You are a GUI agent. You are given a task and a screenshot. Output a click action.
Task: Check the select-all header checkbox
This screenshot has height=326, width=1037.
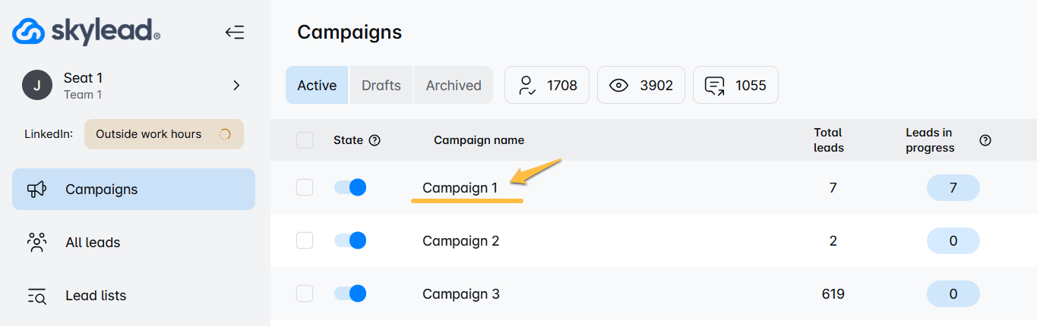tap(305, 140)
